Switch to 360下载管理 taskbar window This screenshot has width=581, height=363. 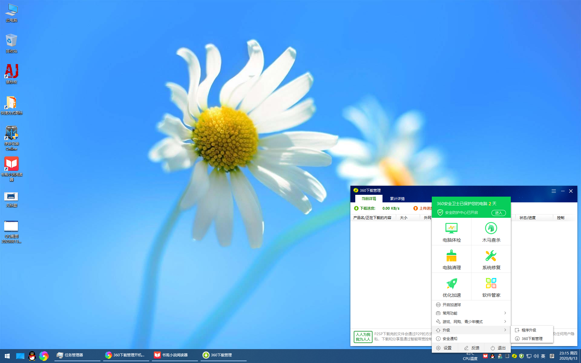click(224, 355)
